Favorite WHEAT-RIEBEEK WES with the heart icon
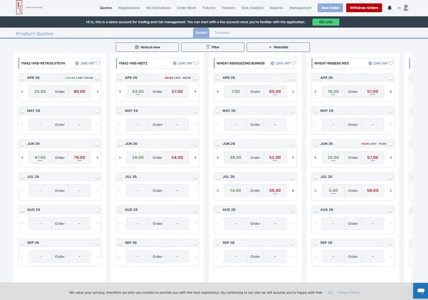428x300 pixels. tap(391, 63)
